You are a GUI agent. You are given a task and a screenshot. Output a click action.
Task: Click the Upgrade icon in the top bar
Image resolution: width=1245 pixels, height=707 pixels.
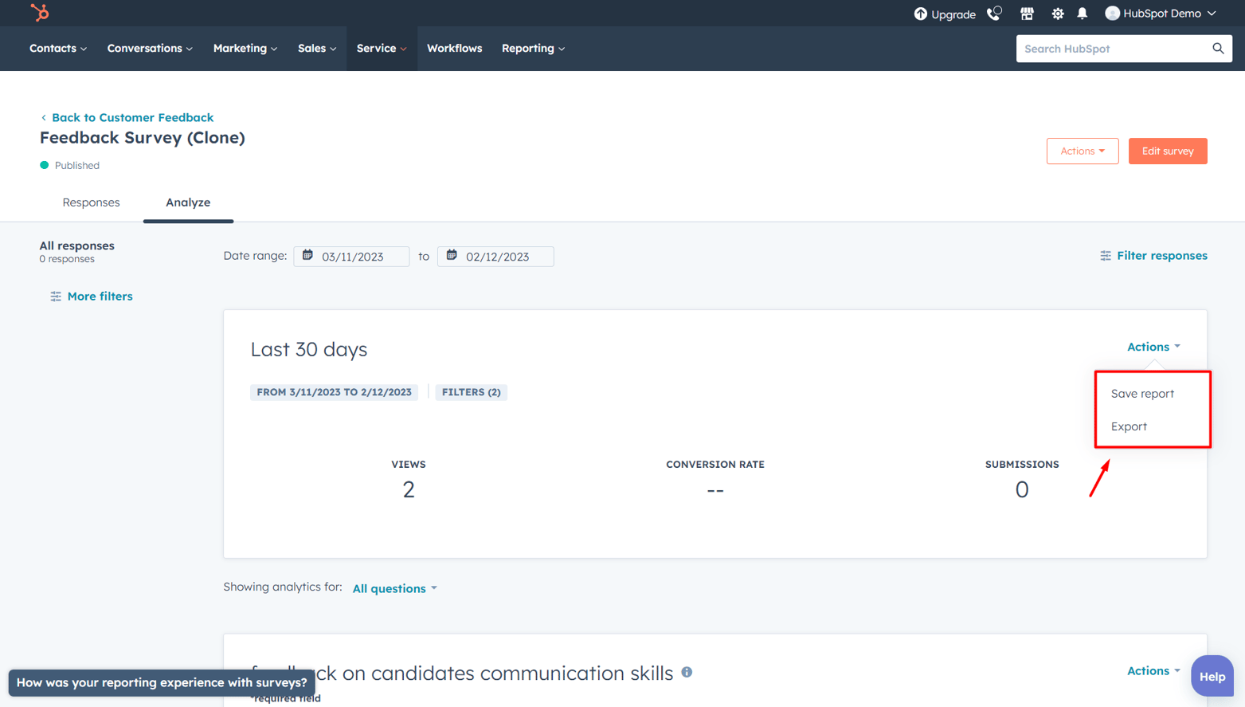coord(920,13)
